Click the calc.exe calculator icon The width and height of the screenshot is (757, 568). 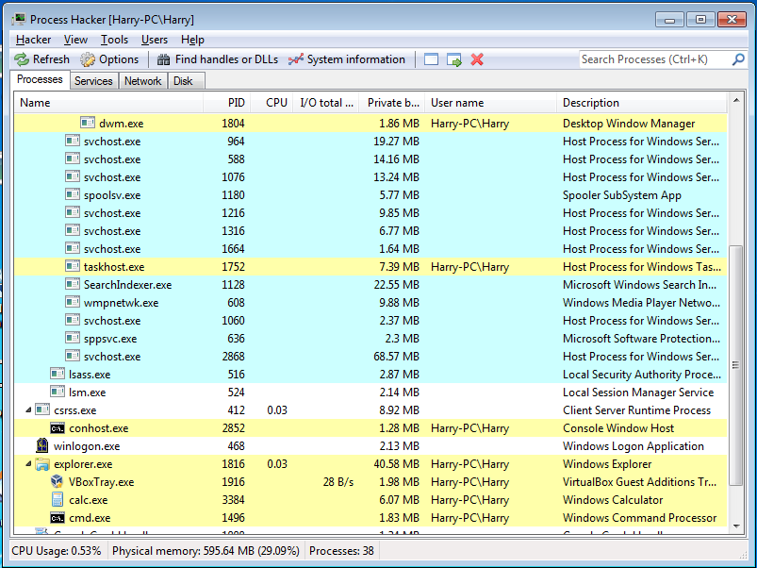57,499
